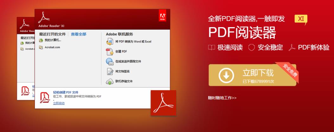
Task: Click the XI version badge
Action: 301,19
